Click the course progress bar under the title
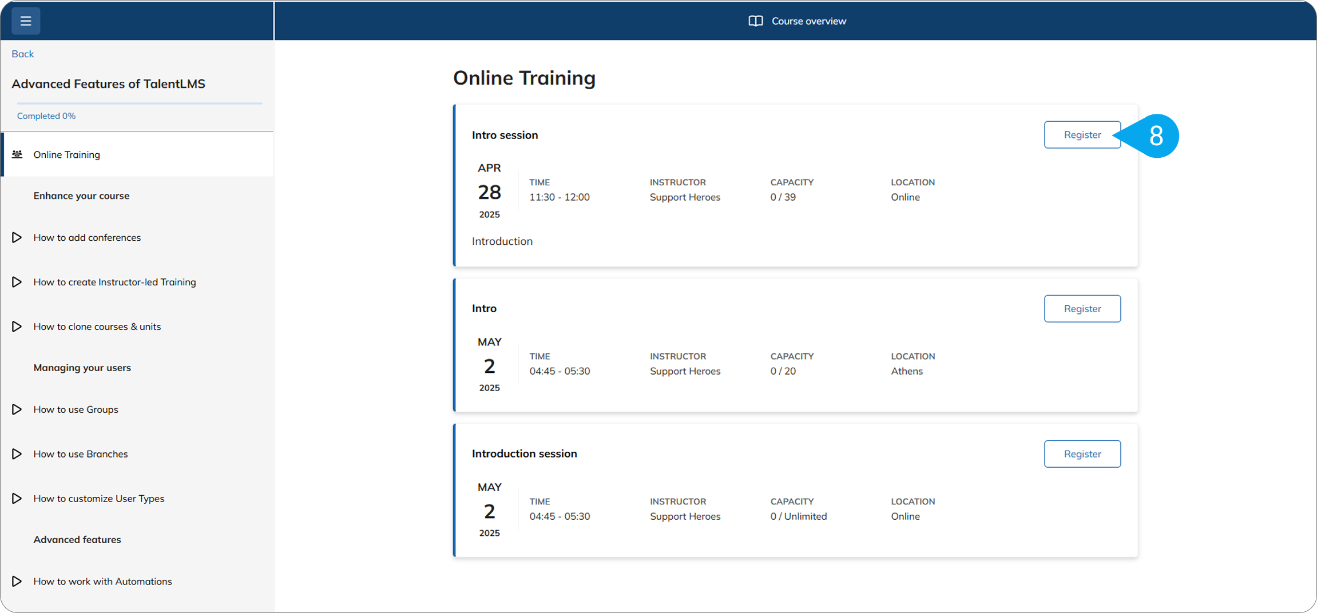The width and height of the screenshot is (1317, 613). point(140,104)
